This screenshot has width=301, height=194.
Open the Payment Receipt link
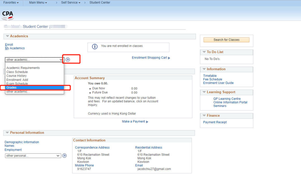click(215, 122)
